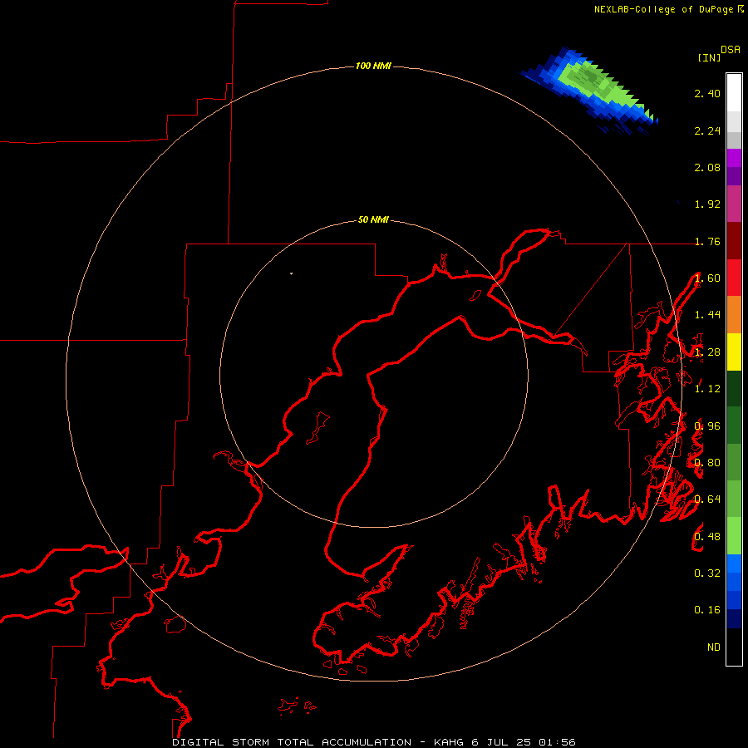The height and width of the screenshot is (748, 748).
Task: Click the 100 NMI range ring label
Action: 373,66
